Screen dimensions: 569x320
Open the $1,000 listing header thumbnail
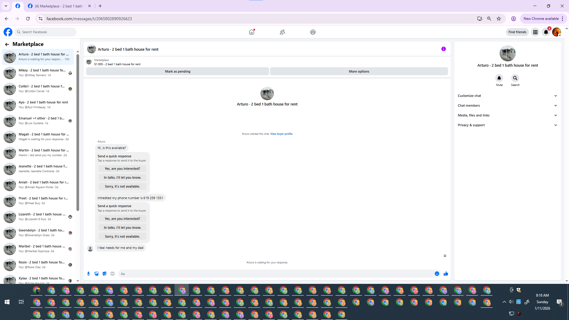[x=89, y=62]
